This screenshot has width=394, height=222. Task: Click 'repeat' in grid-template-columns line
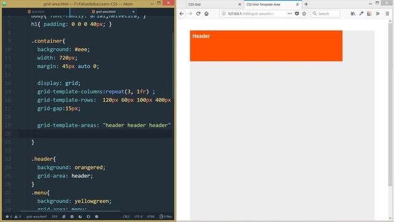pyautogui.click(x=115, y=92)
